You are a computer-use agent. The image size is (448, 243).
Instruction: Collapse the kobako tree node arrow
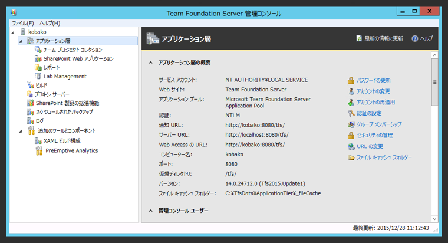click(x=13, y=32)
